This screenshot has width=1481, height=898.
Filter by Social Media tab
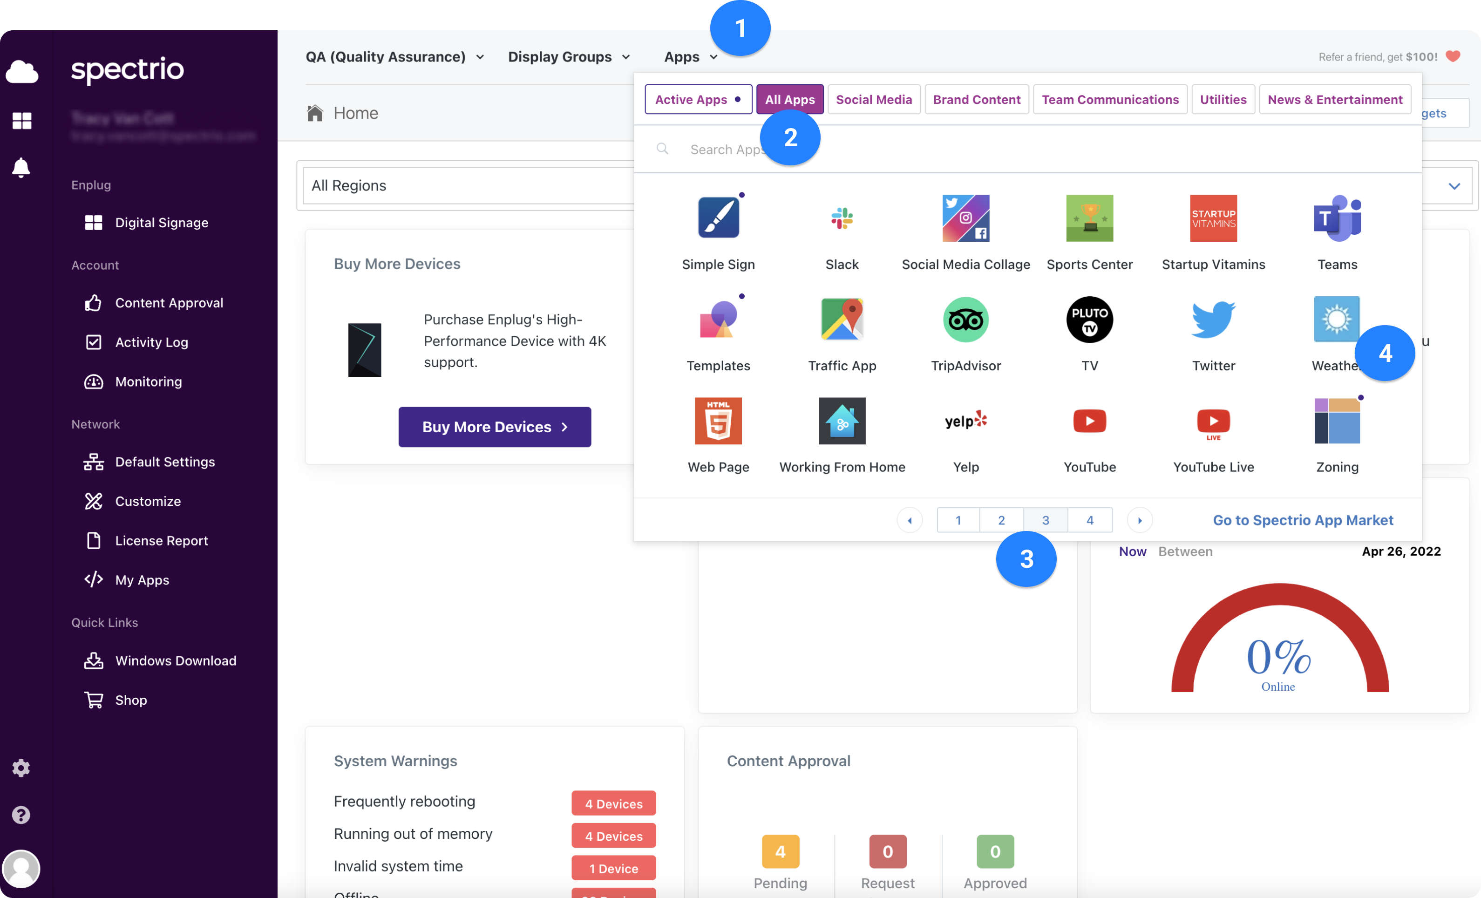(874, 99)
